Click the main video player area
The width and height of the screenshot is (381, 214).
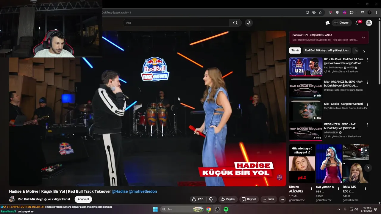click(x=147, y=108)
